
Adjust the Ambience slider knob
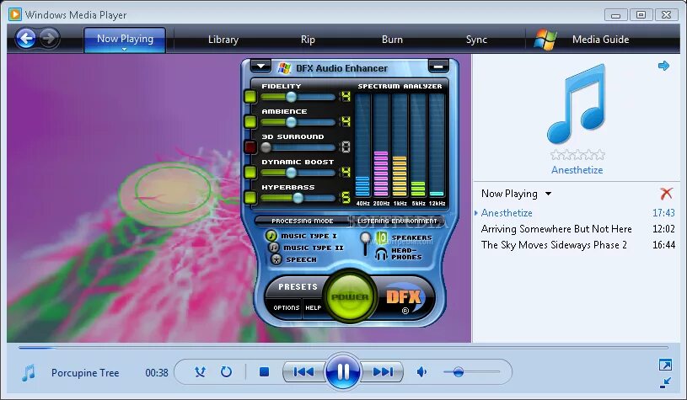click(x=291, y=122)
